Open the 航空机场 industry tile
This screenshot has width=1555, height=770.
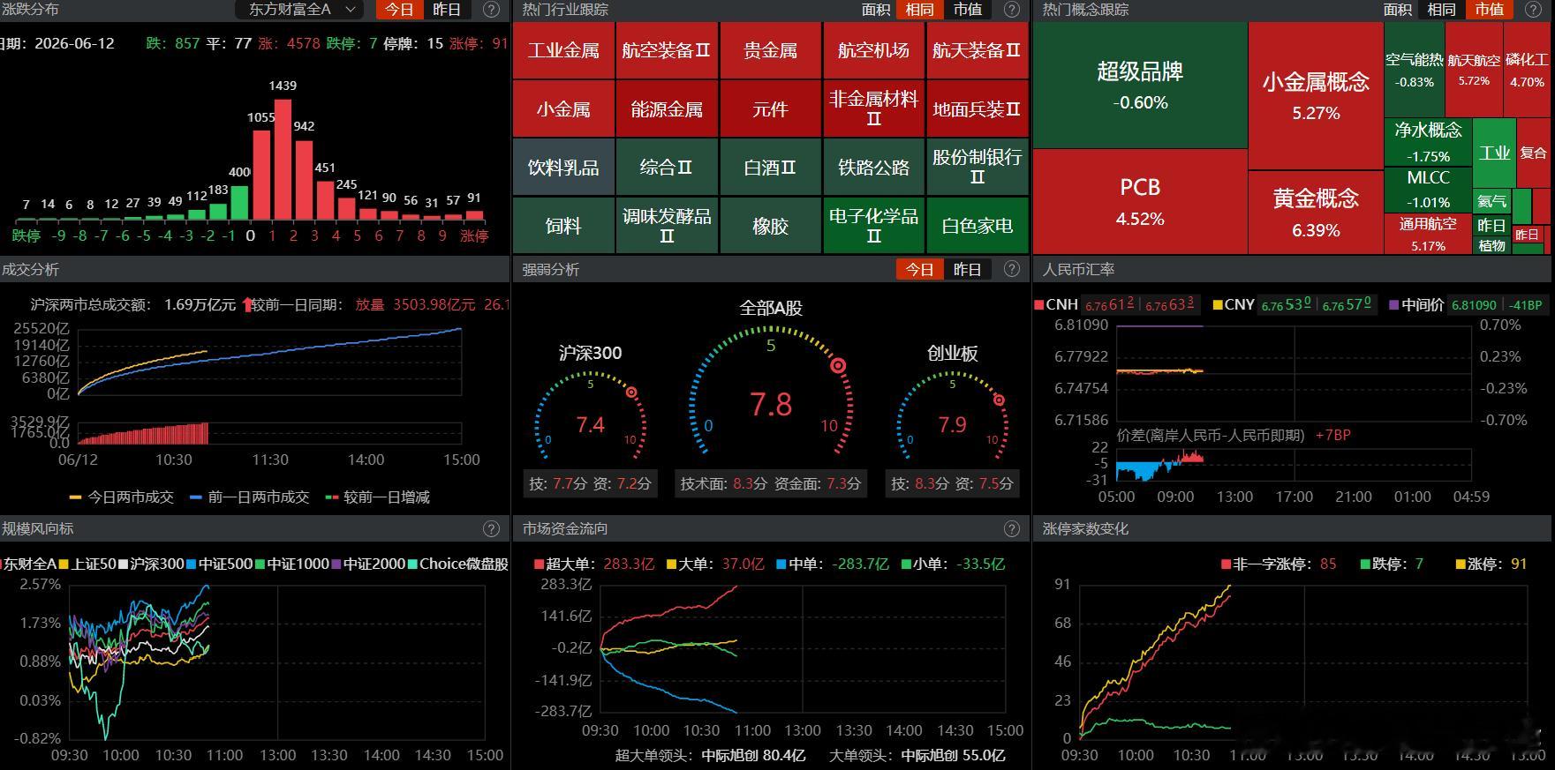[873, 50]
